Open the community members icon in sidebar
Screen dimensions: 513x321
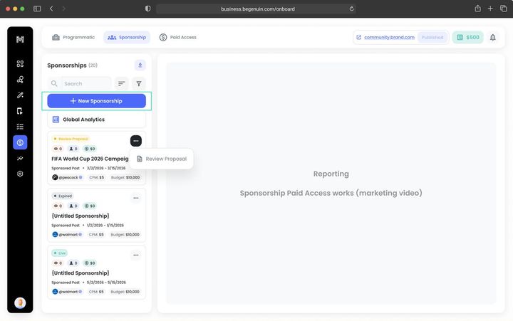(x=20, y=80)
